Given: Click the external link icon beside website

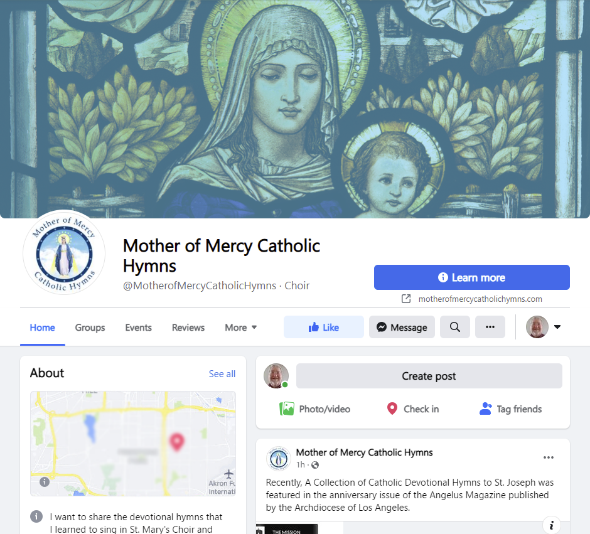Looking at the screenshot, I should [x=406, y=299].
